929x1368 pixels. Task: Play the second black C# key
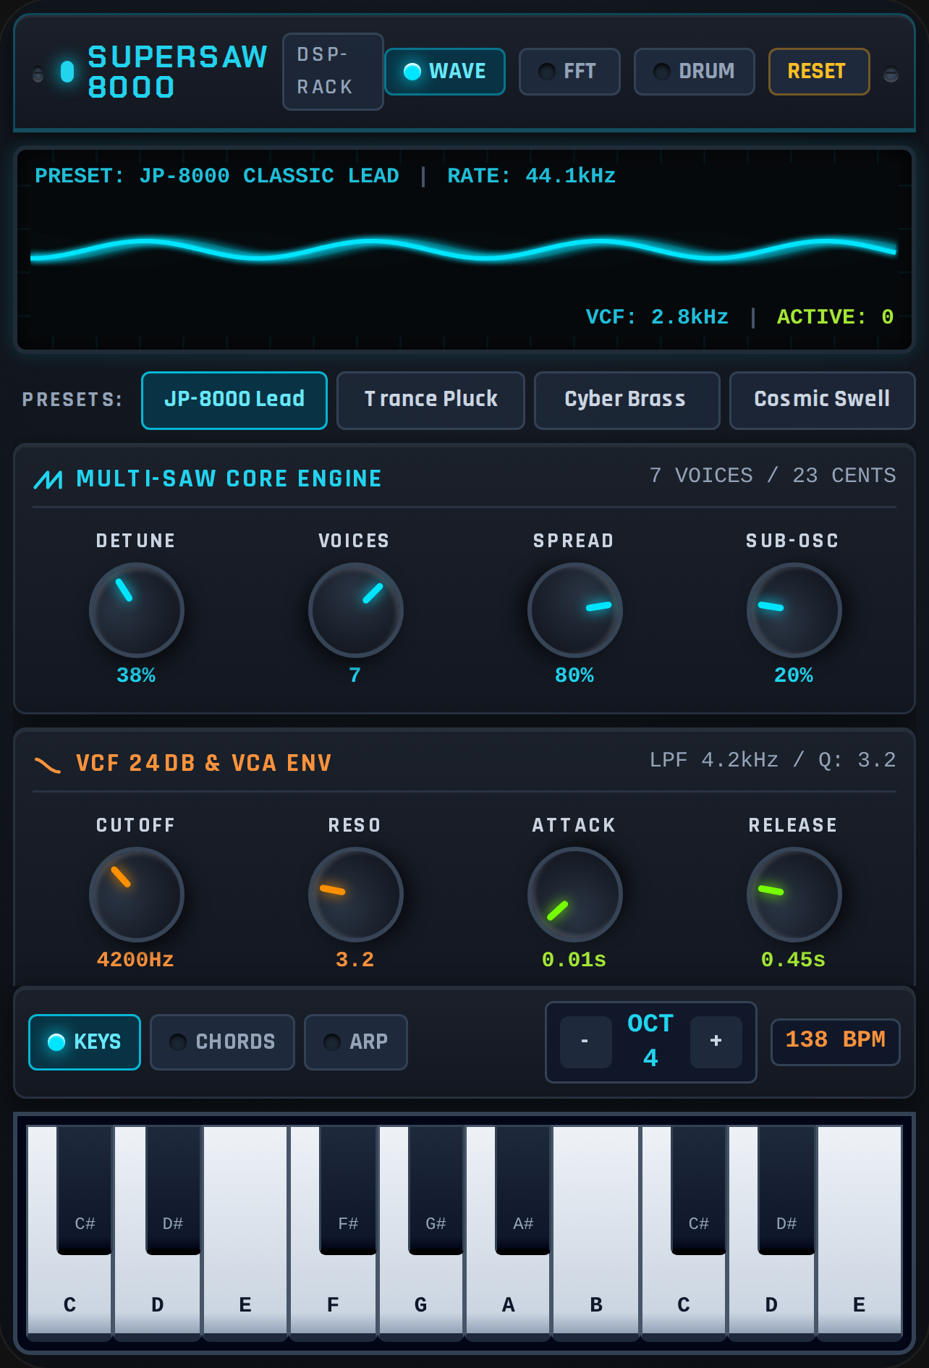(x=699, y=1191)
